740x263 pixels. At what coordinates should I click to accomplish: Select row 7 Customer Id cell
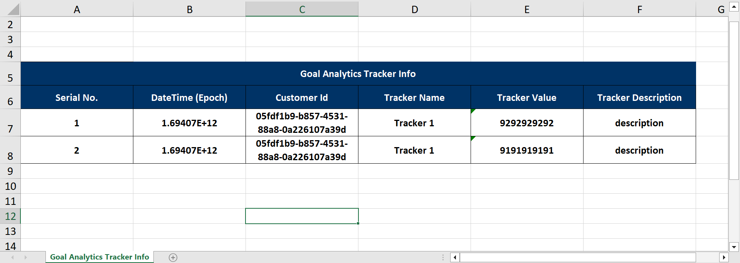tap(302, 123)
